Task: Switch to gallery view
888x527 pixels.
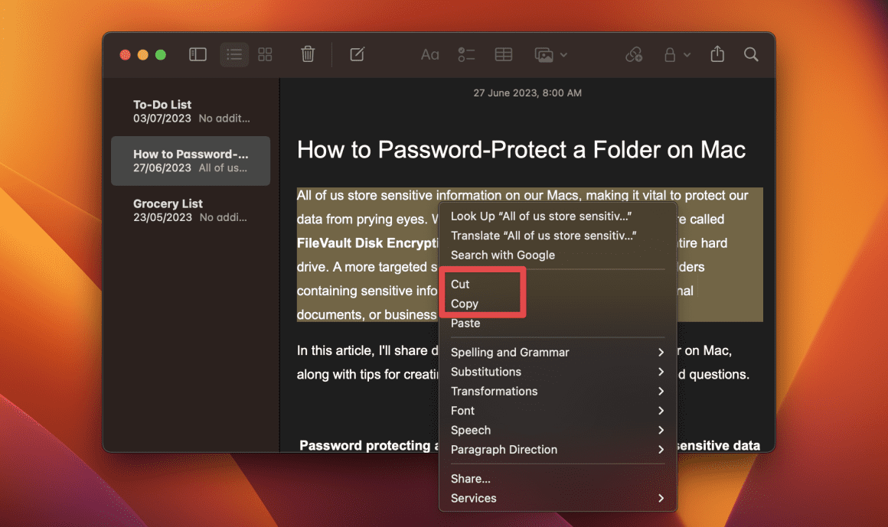Action: click(265, 54)
